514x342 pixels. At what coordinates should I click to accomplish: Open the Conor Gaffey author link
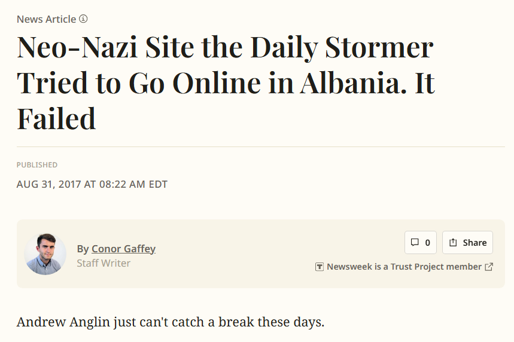123,249
